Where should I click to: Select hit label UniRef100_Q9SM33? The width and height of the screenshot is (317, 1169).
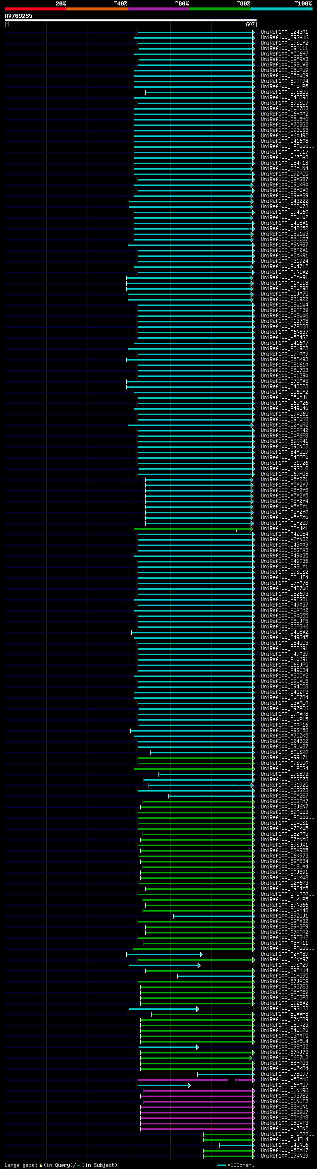pos(284,1008)
